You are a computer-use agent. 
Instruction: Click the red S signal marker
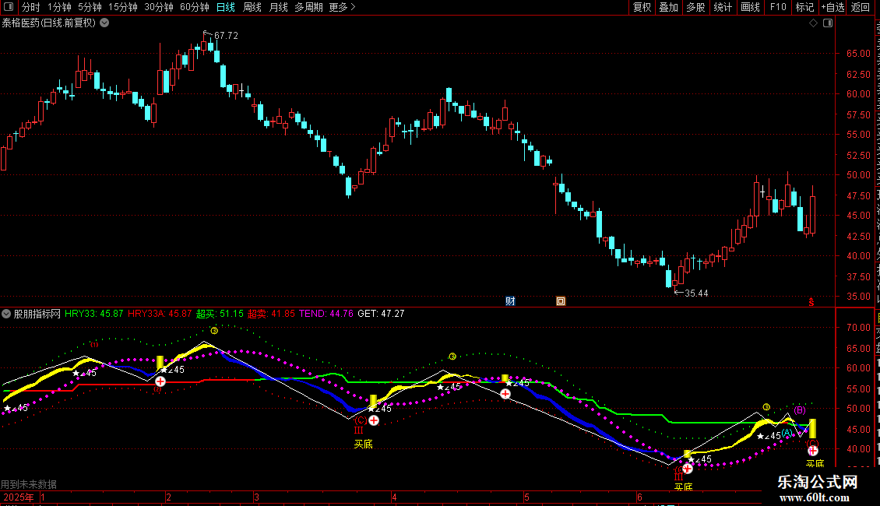(x=811, y=302)
